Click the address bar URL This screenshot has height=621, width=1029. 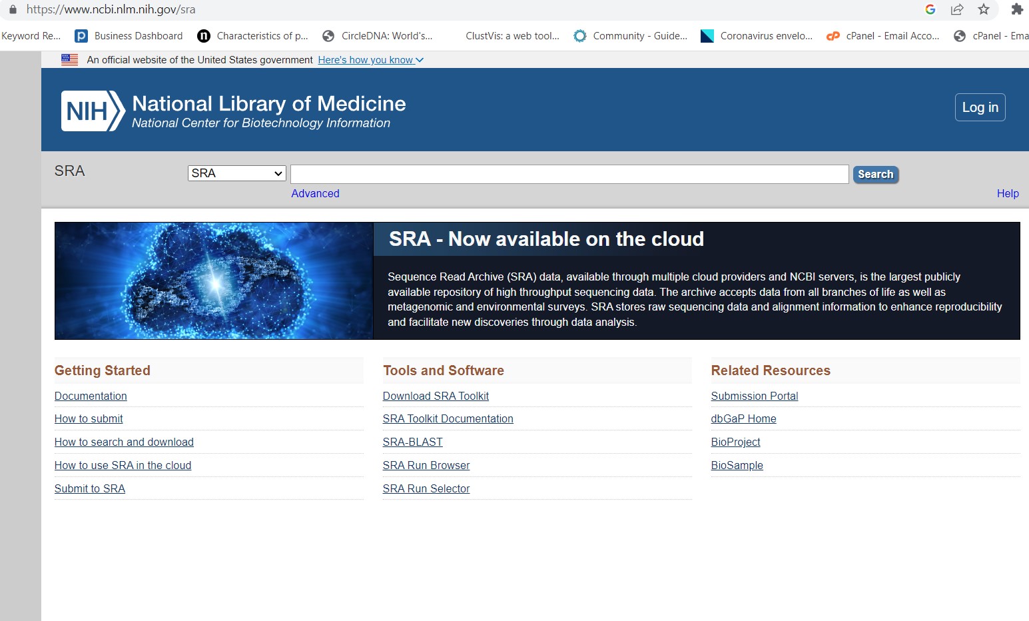coord(111,9)
